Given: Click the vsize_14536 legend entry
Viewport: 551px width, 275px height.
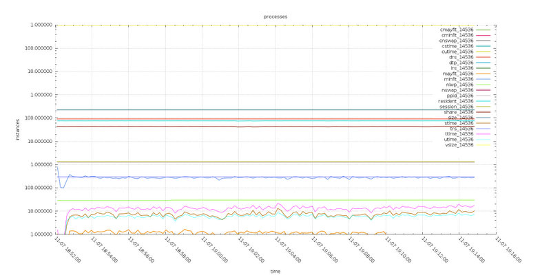Looking at the screenshot, I should click(x=459, y=145).
